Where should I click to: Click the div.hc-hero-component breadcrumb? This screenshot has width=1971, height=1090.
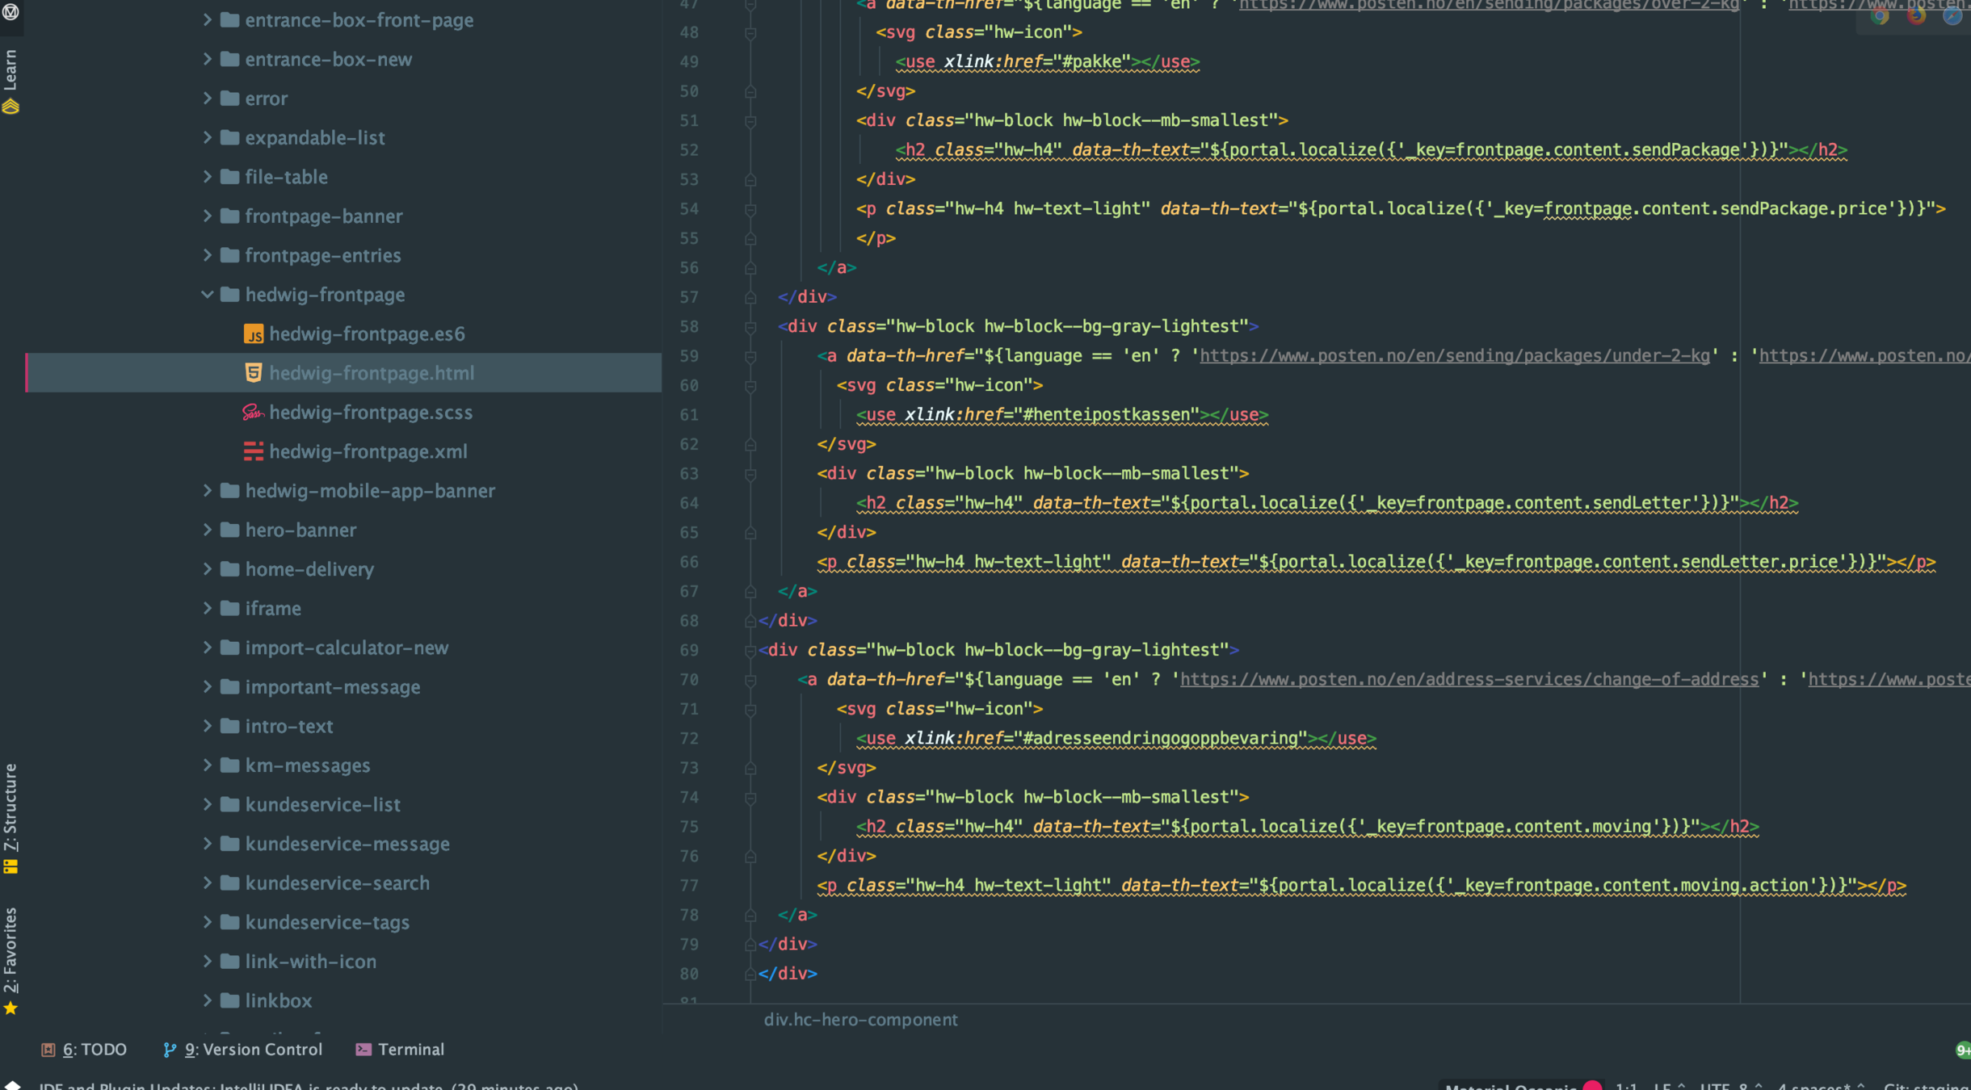(x=860, y=1020)
